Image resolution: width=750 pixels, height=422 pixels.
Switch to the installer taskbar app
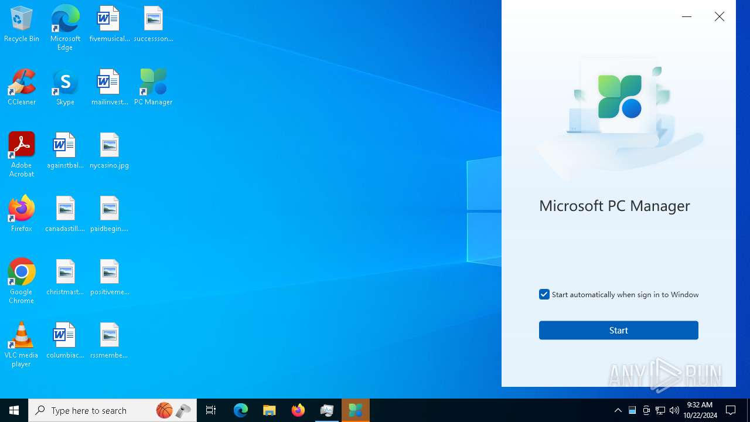click(327, 410)
